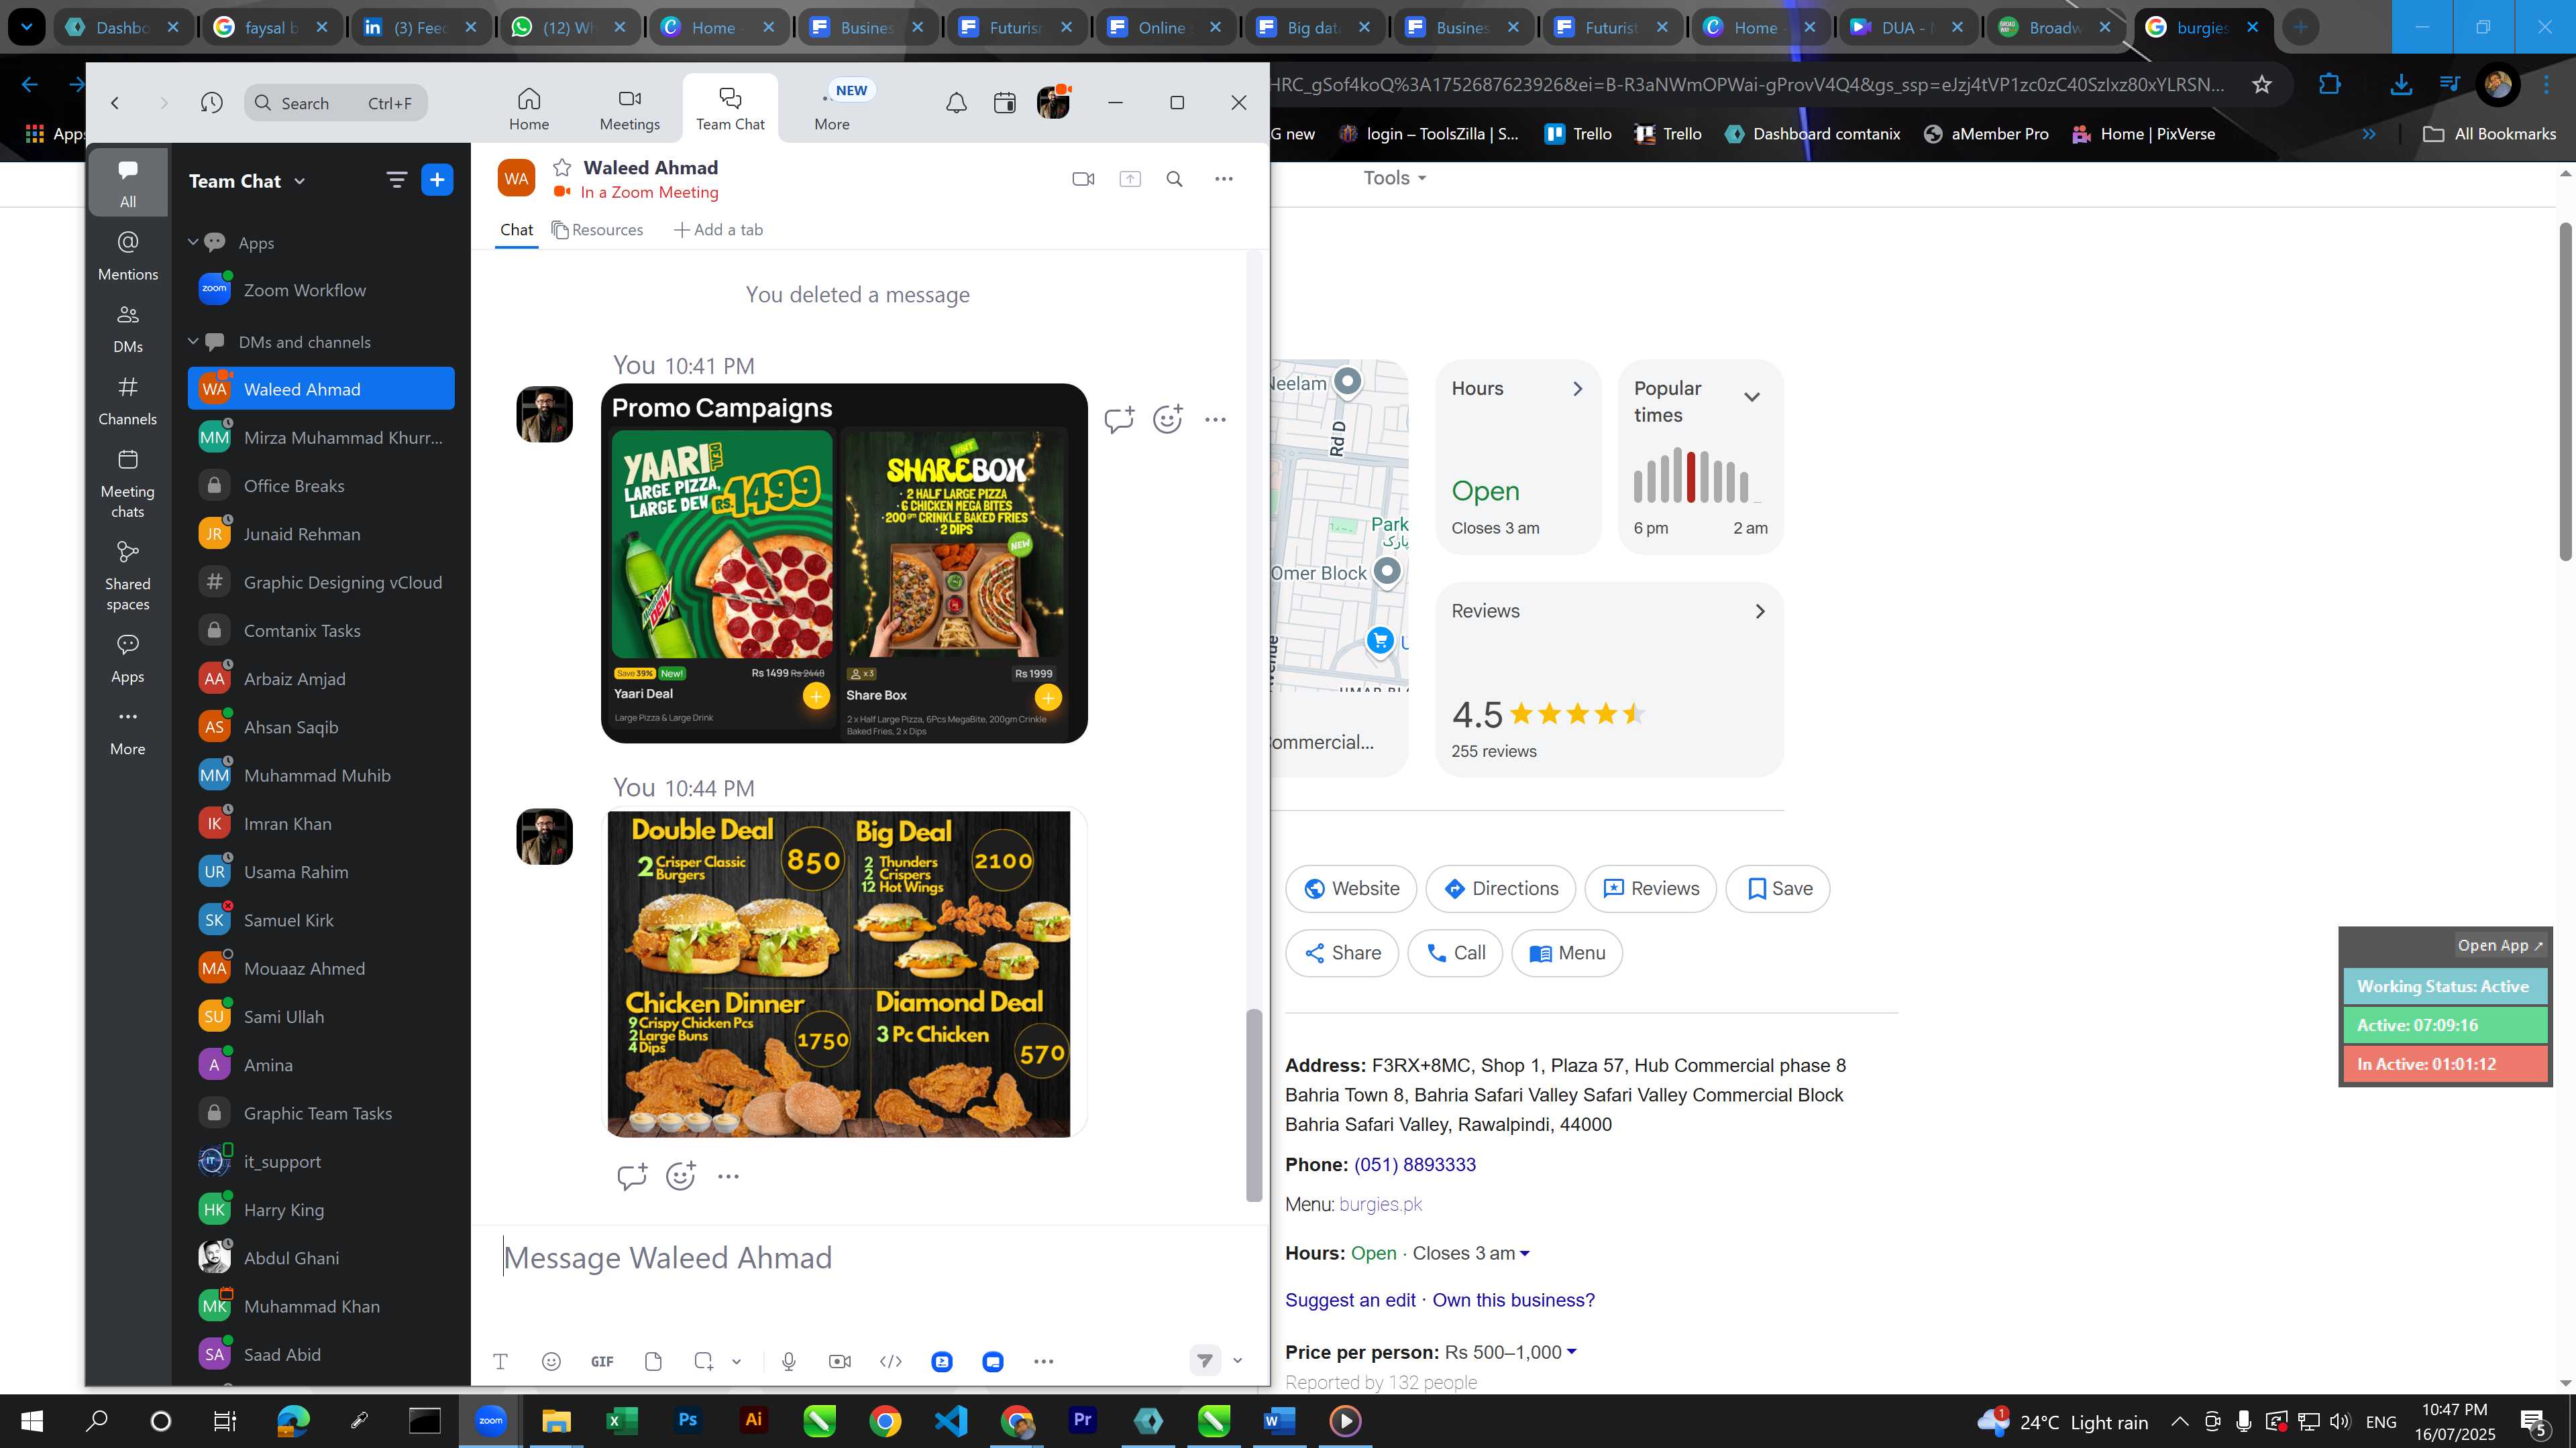Click Menu button on Google panel
Image resolution: width=2576 pixels, height=1448 pixels.
click(x=1567, y=953)
